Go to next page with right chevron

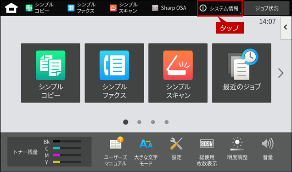pos(281,73)
